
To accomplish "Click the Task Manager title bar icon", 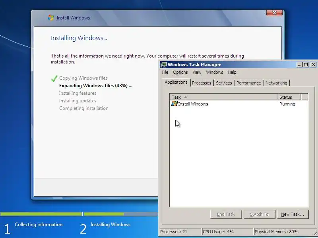I will pyautogui.click(x=164, y=65).
